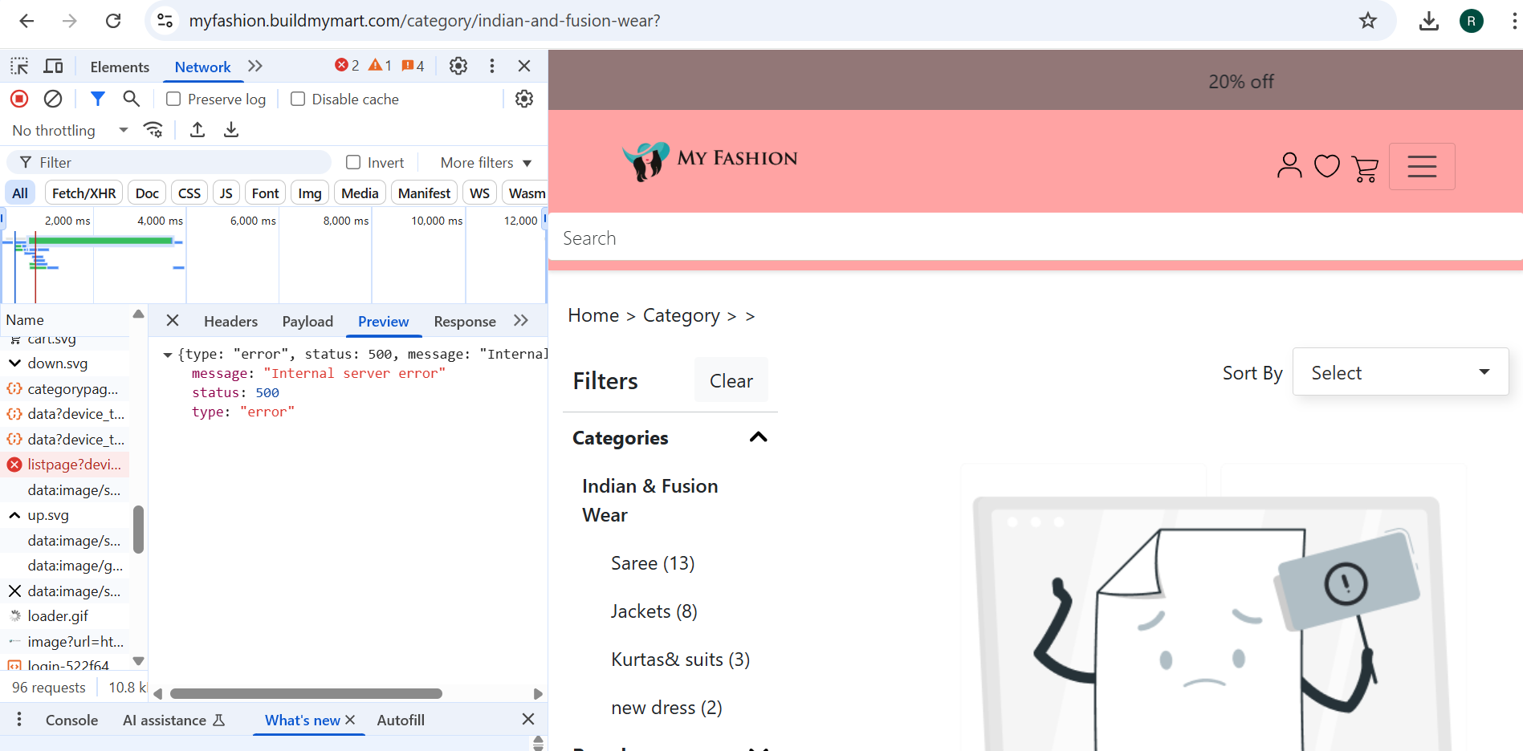Activate the inspect element picker
The width and height of the screenshot is (1523, 751).
[x=19, y=66]
